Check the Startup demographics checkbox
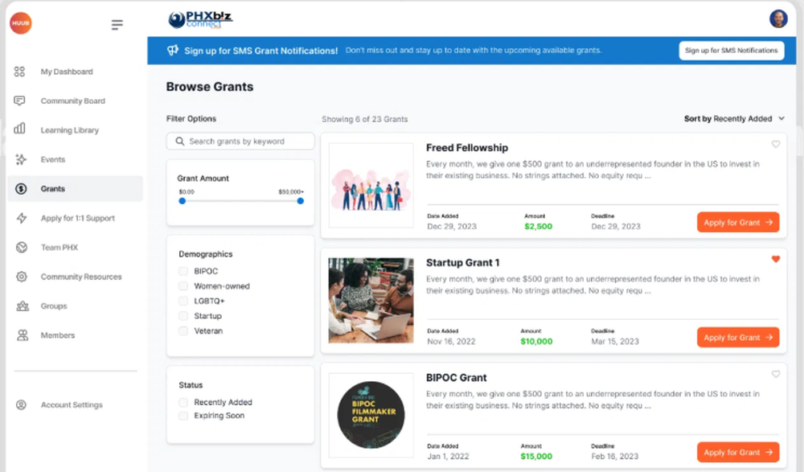This screenshot has width=804, height=472. click(183, 315)
